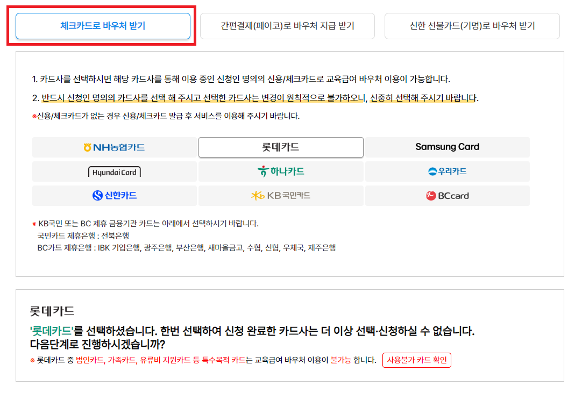
Task: Open 사용불가 카드 확인 button
Action: [x=416, y=360]
